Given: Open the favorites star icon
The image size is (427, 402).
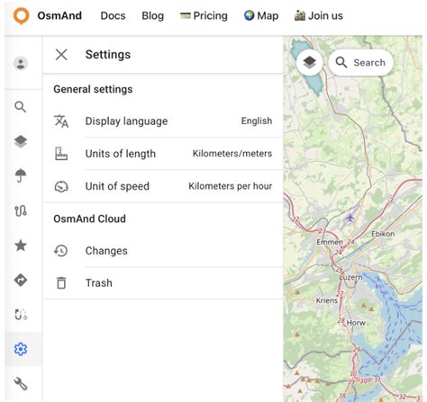Looking at the screenshot, I should coord(21,246).
